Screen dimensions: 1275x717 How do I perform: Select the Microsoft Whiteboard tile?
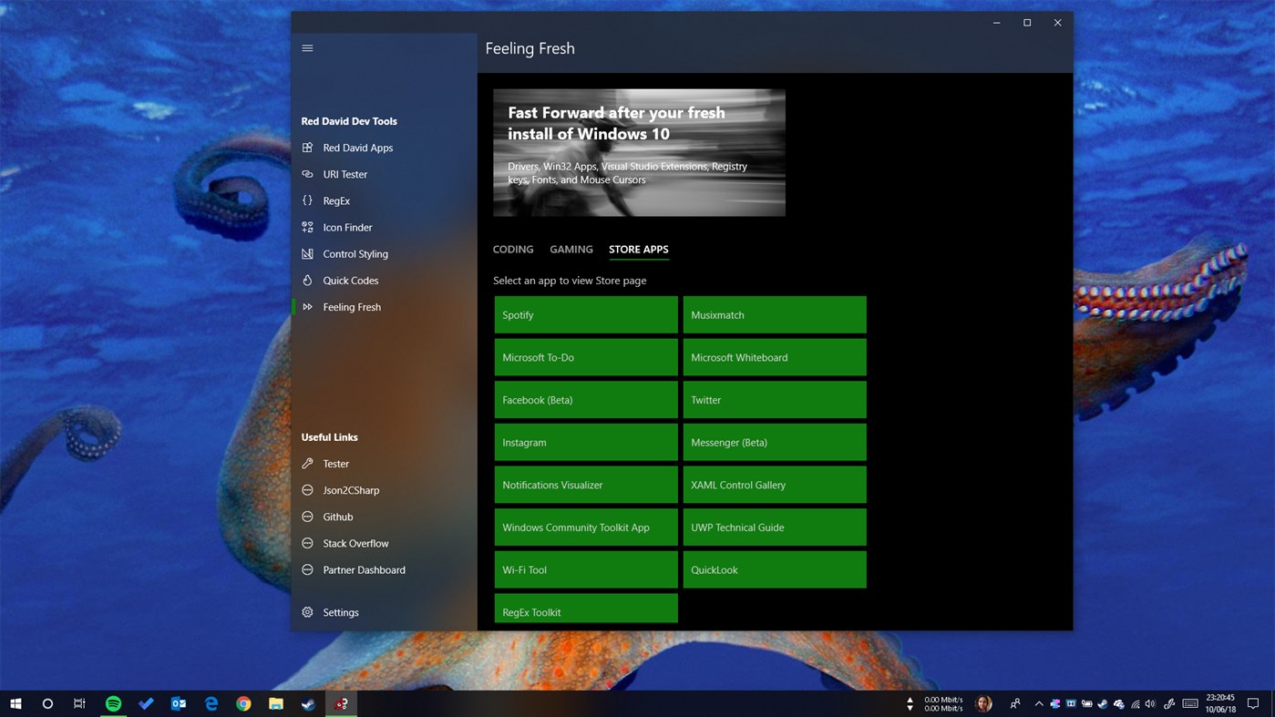[x=775, y=357]
